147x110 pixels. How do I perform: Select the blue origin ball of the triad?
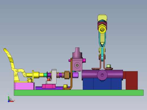click(8, 101)
